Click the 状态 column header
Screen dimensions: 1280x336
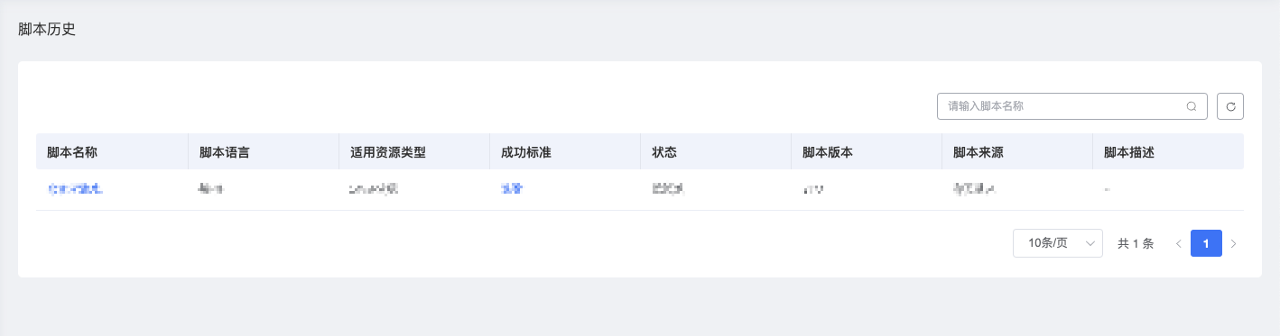664,152
